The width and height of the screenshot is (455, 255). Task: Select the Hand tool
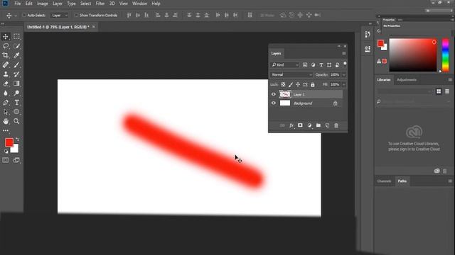point(6,121)
